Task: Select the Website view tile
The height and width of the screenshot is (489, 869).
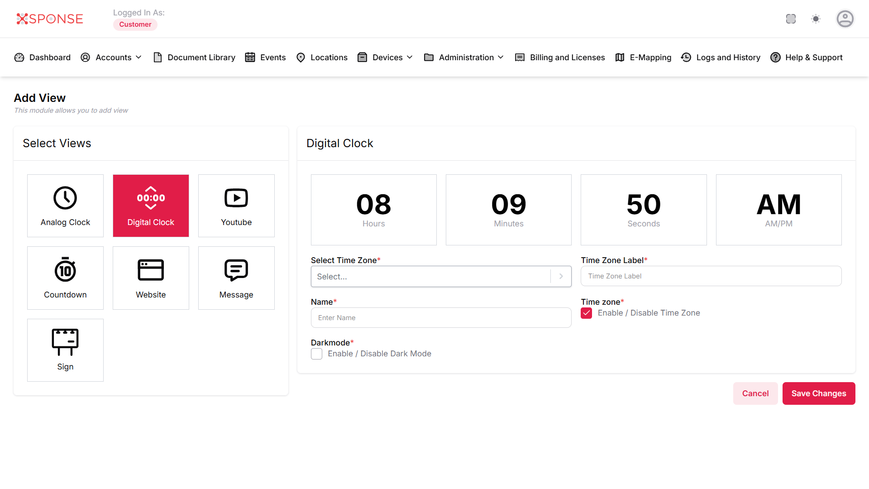Action: (151, 278)
